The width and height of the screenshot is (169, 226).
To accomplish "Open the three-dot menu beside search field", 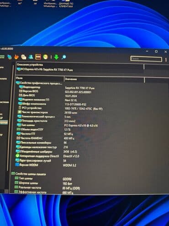I will click(x=166, y=60).
